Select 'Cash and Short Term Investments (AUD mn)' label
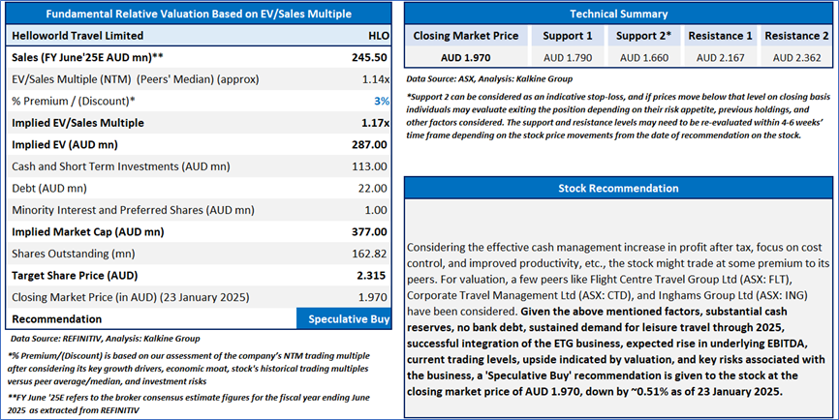The image size is (839, 420). tap(121, 166)
